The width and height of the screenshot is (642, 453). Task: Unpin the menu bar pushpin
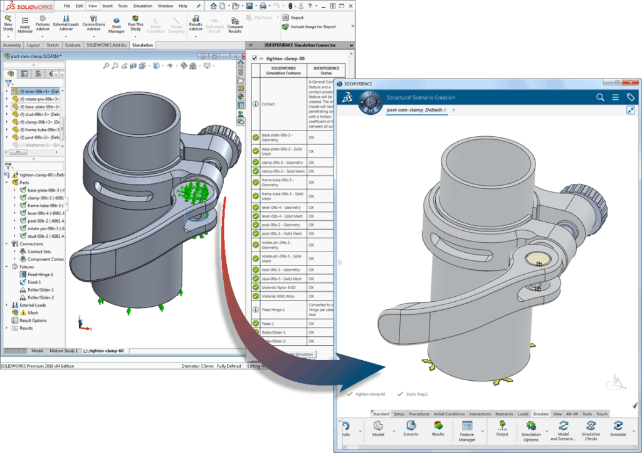[199, 6]
